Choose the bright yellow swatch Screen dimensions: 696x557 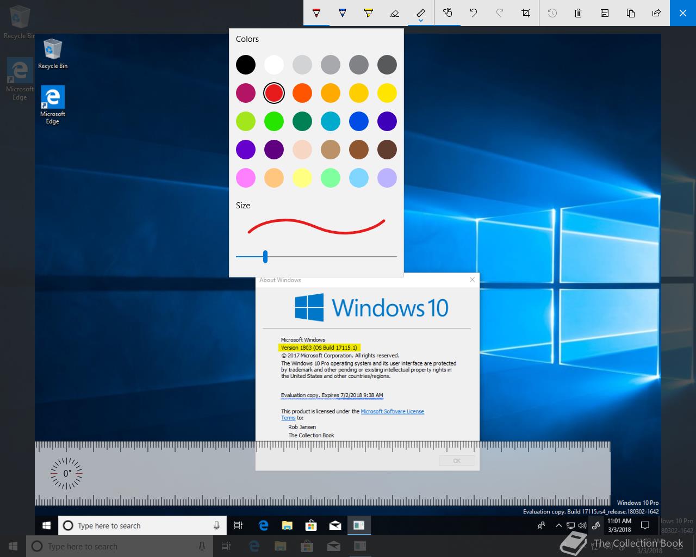tap(387, 93)
